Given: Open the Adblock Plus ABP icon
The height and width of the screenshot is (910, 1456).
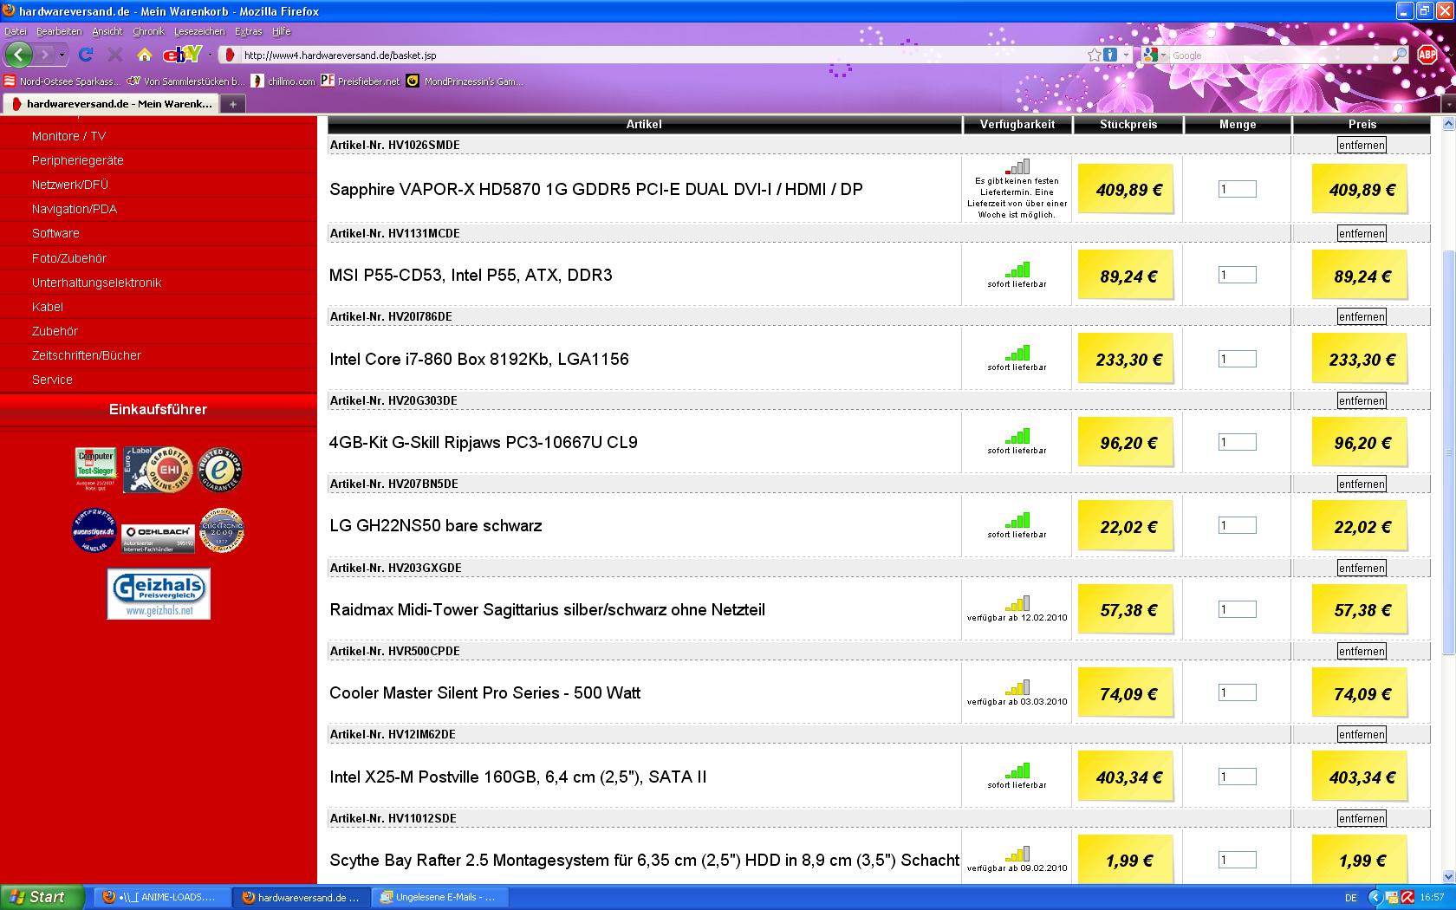Looking at the screenshot, I should (x=1427, y=55).
